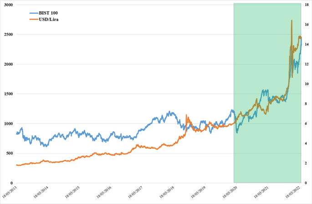Click the 18/03/2013 date label

9,193
